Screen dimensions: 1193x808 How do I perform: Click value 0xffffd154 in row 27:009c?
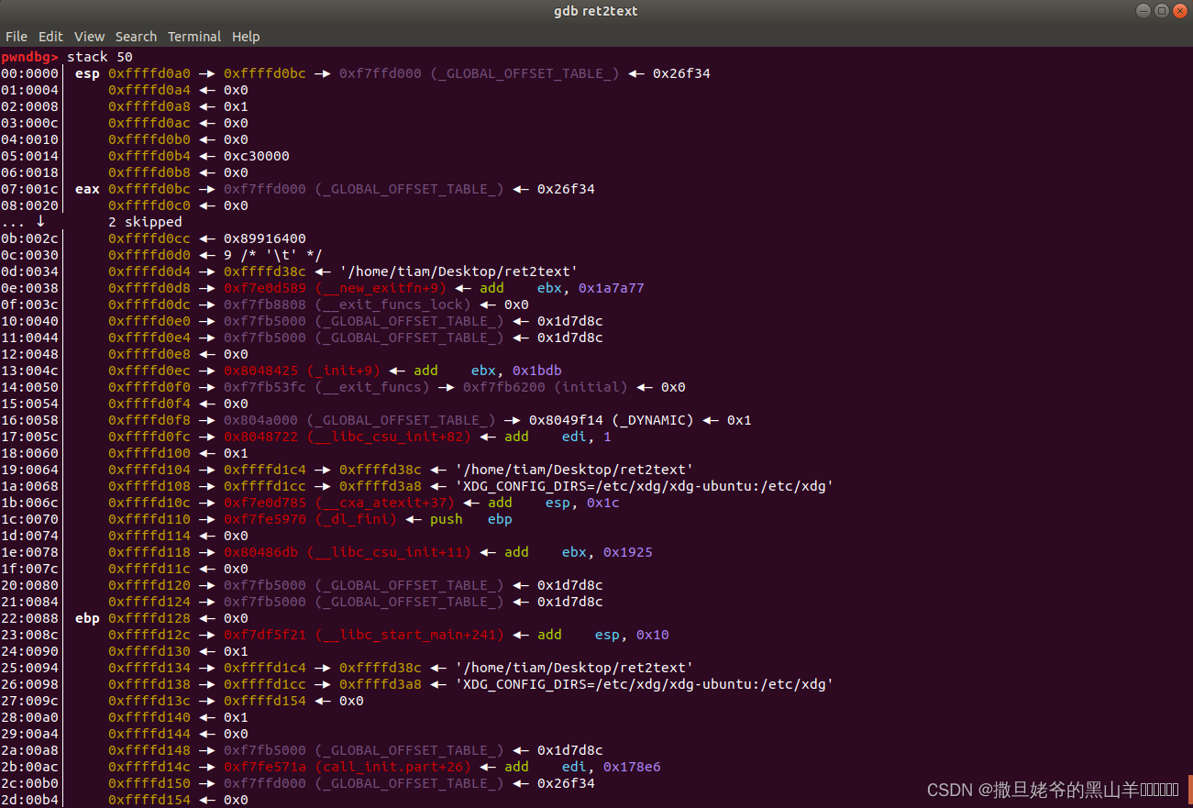click(x=265, y=701)
